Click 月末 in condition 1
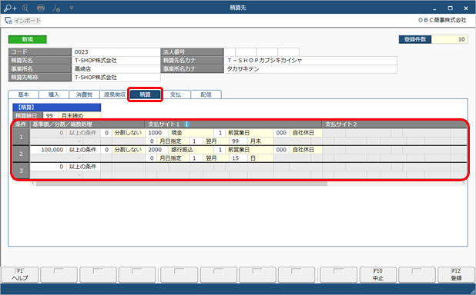The image size is (476, 295). click(260, 141)
